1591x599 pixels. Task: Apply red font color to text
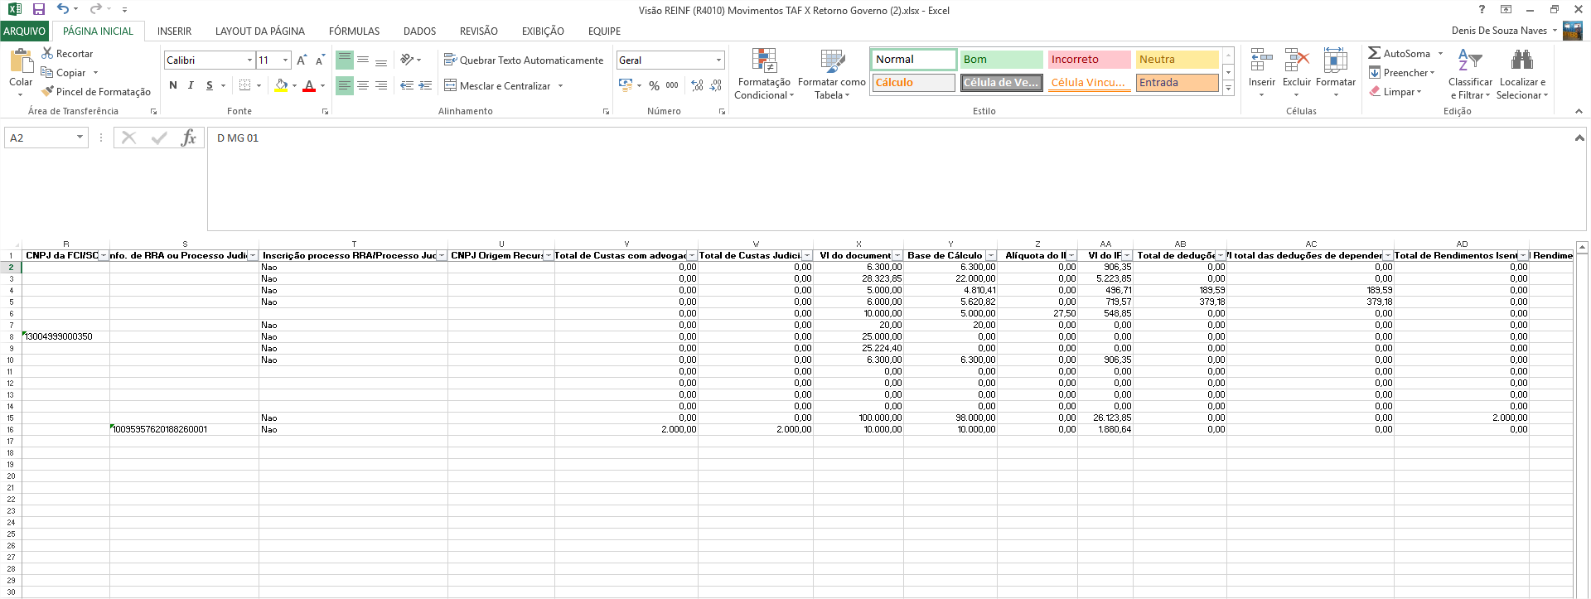(x=309, y=85)
